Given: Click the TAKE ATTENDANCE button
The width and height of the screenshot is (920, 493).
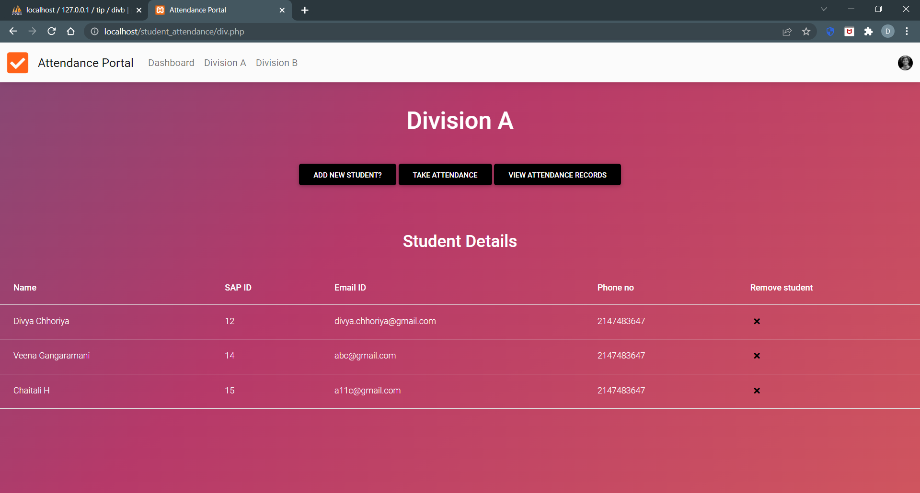Looking at the screenshot, I should point(445,174).
